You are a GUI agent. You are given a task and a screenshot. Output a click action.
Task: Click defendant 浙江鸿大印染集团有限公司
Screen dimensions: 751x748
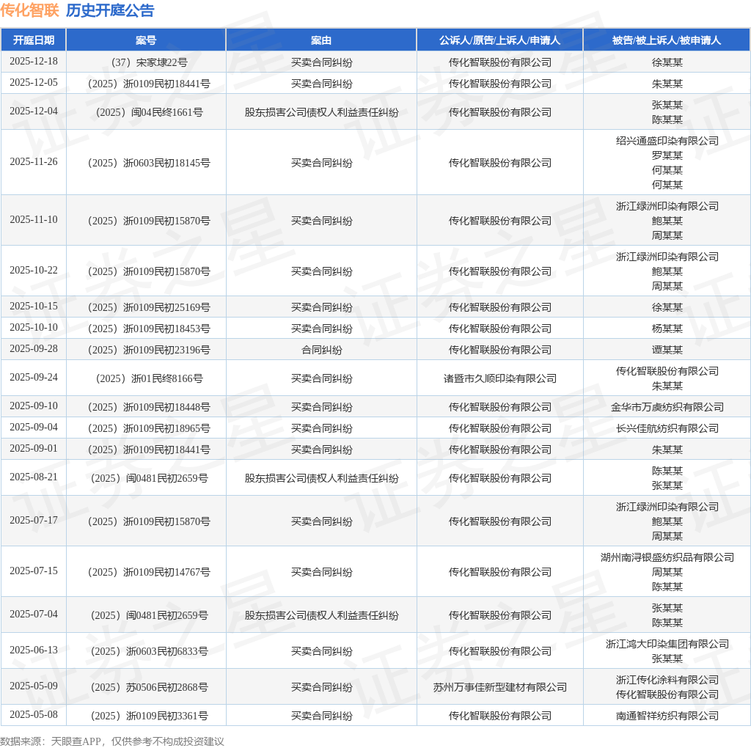(667, 645)
